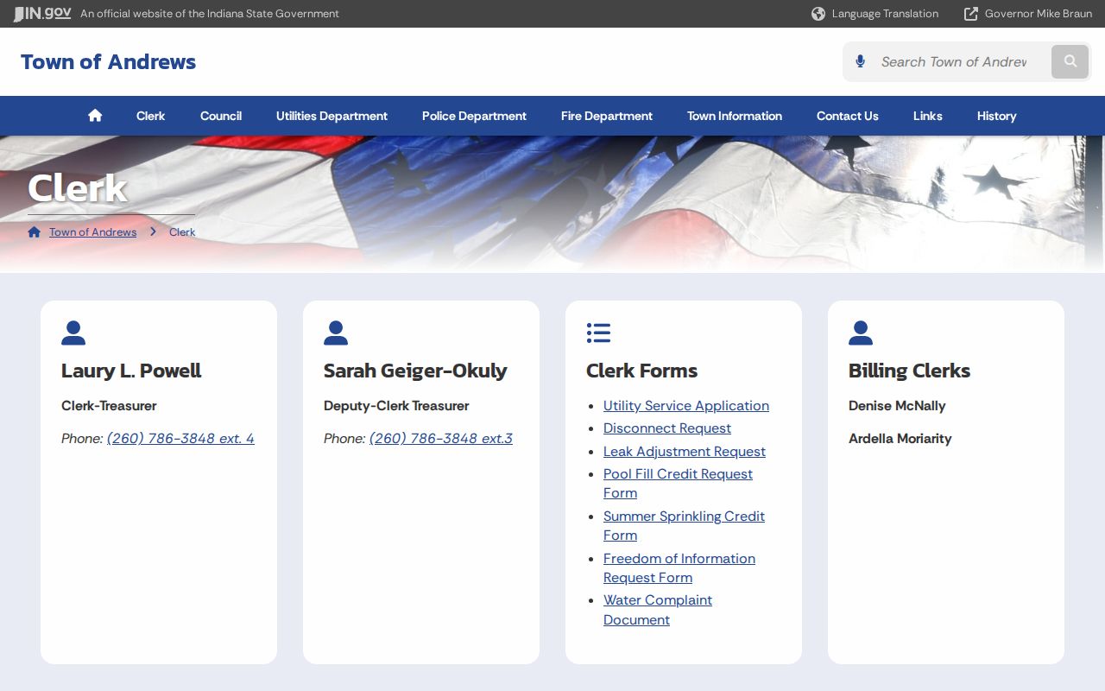Click the person icon above Billing Clerks
This screenshot has width=1105, height=691.
(x=861, y=333)
